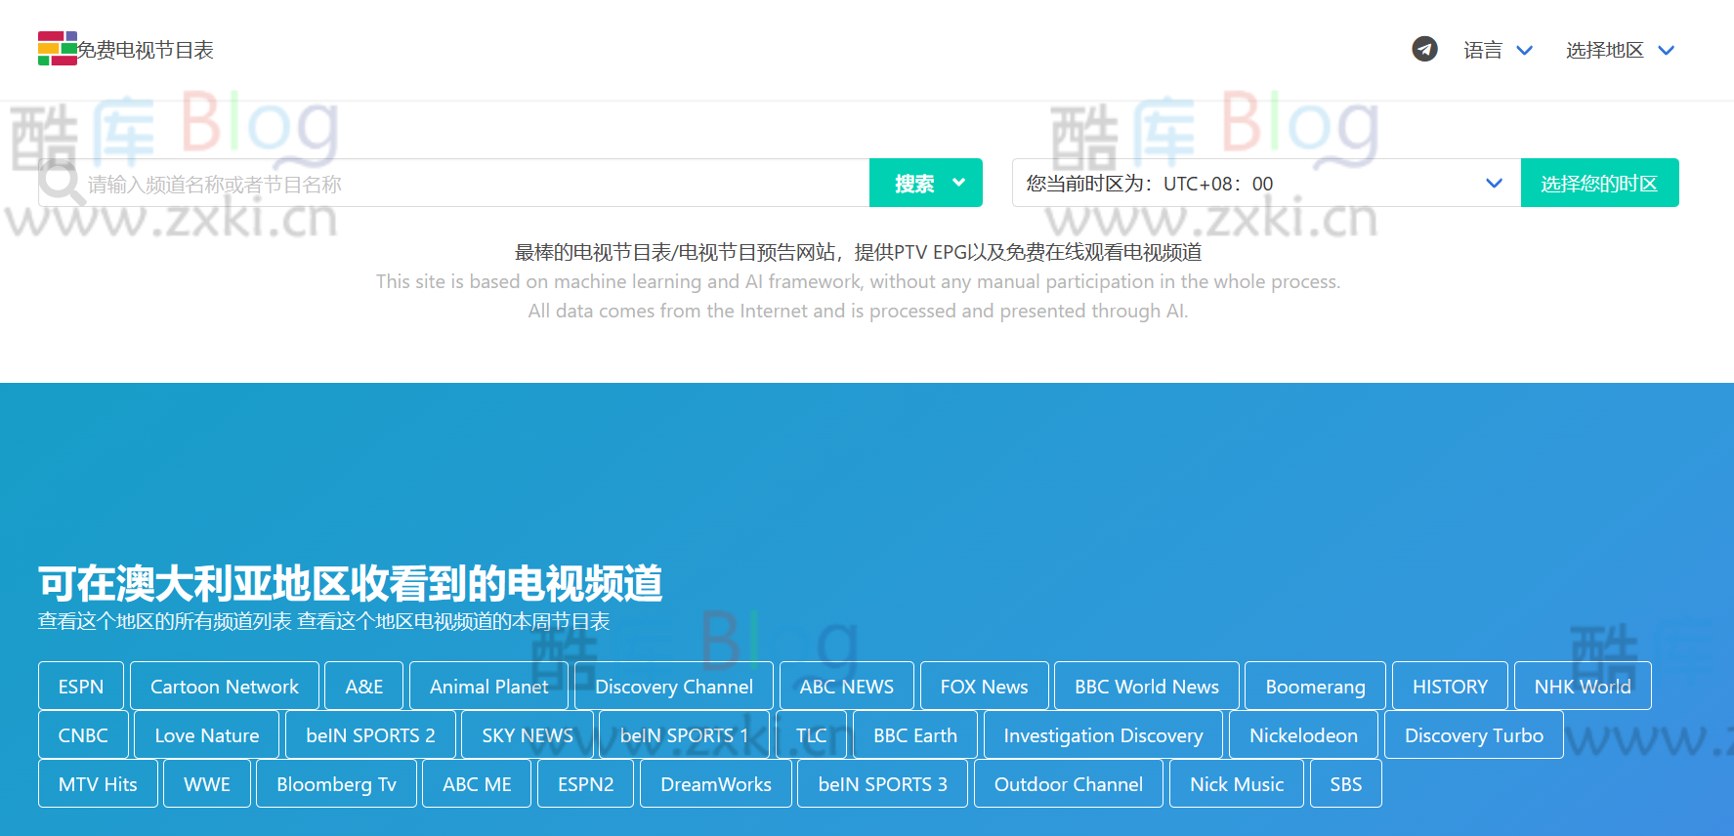The width and height of the screenshot is (1734, 836).
Task: Open the UTC+08:00 timezone combo box
Action: (x=1266, y=183)
